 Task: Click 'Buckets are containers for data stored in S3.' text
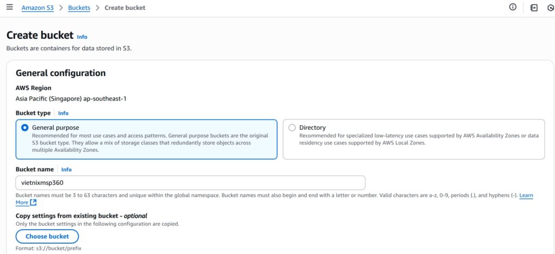point(69,48)
